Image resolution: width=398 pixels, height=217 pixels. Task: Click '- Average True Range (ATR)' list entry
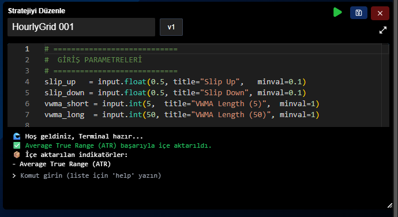[61, 164]
